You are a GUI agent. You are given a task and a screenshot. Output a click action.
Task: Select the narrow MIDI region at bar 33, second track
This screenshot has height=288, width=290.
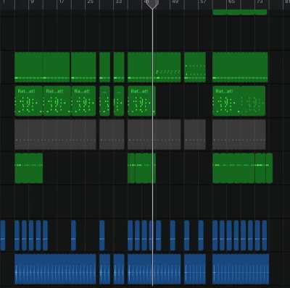point(119,101)
